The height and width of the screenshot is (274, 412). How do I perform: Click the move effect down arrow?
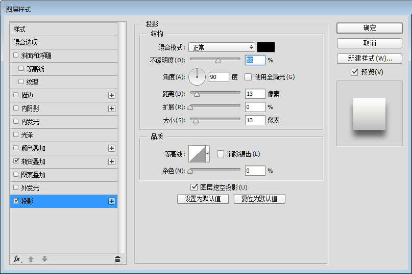point(44,259)
